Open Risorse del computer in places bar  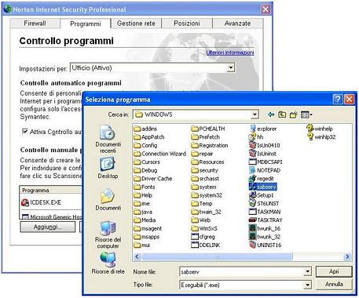tap(108, 234)
